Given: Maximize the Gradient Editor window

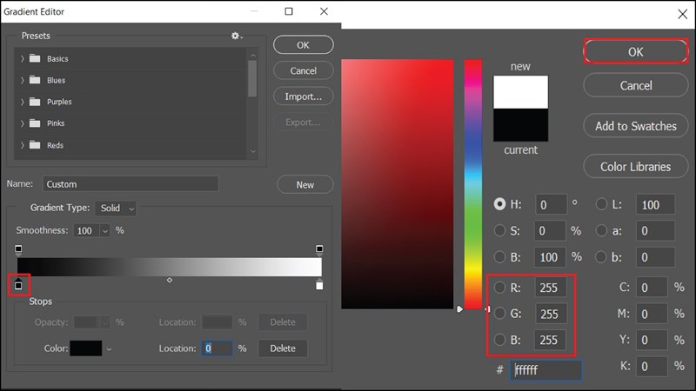Looking at the screenshot, I should [x=289, y=11].
